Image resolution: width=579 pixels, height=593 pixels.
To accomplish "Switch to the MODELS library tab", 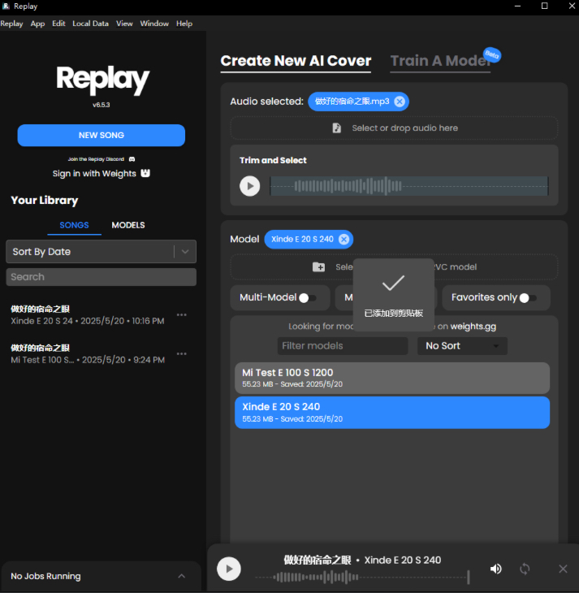I will pos(128,225).
